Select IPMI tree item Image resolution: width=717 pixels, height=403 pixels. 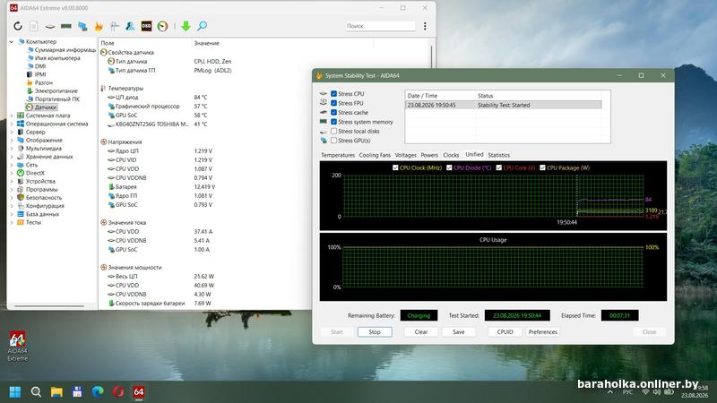point(40,74)
